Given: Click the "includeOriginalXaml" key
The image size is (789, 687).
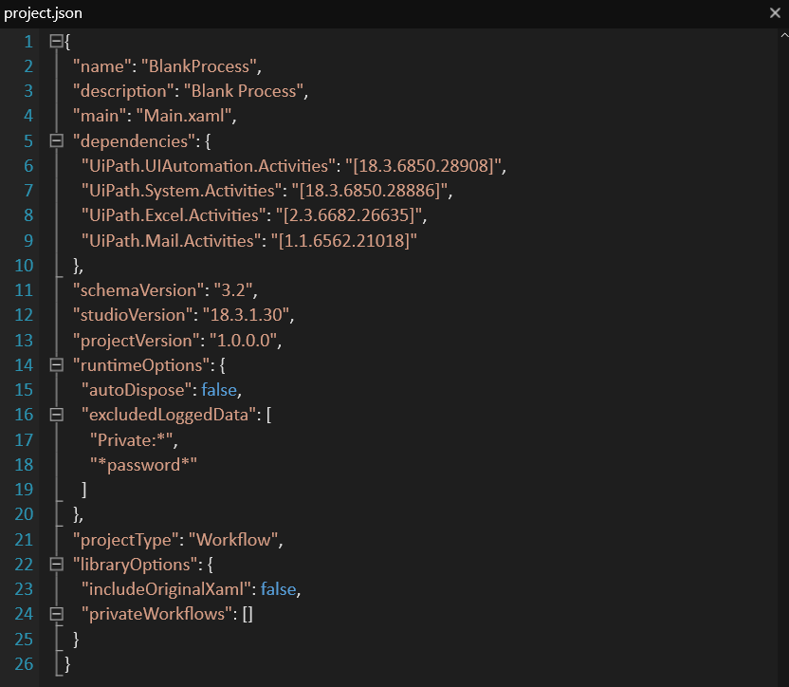Looking at the screenshot, I should (167, 588).
